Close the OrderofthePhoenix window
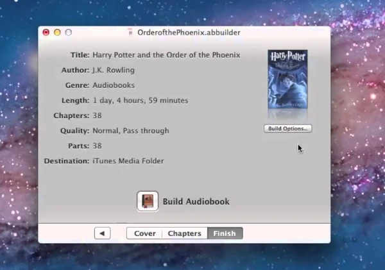 tap(46, 33)
